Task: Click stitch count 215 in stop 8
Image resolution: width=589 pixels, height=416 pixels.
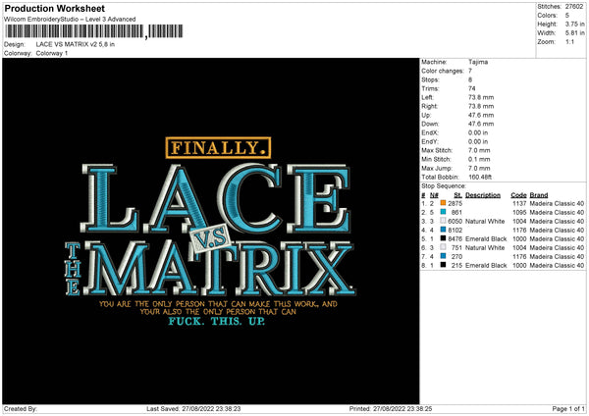Action: [456, 266]
